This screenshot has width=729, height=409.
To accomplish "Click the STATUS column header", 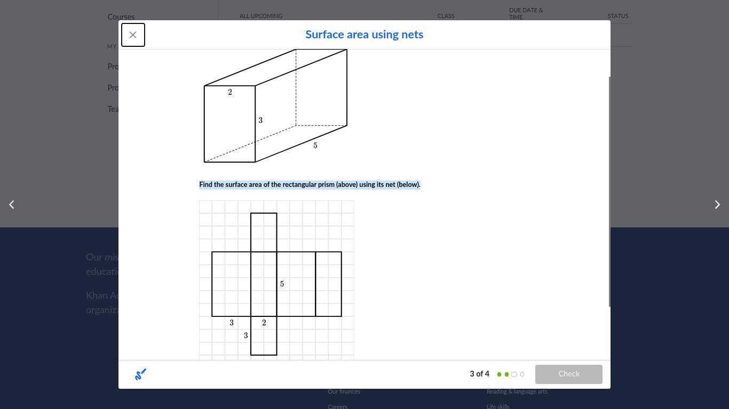I will coord(618,16).
